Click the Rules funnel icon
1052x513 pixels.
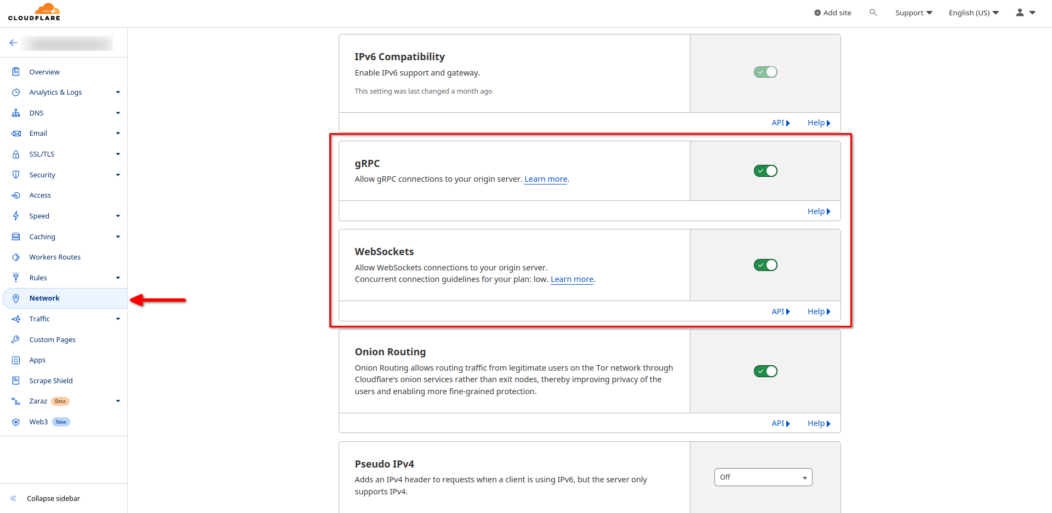[16, 278]
